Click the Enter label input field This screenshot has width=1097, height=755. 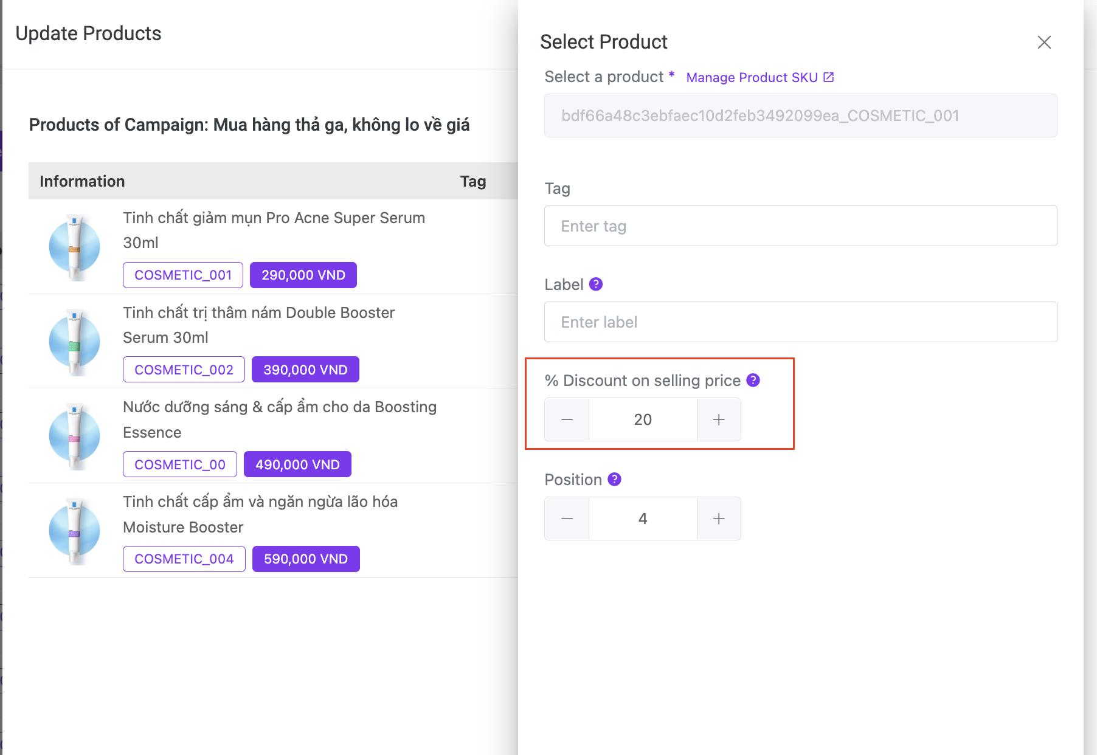800,322
